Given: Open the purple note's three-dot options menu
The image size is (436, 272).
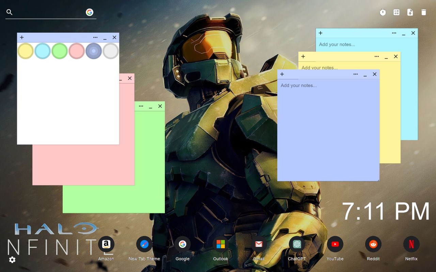Looking at the screenshot, I should point(356,74).
